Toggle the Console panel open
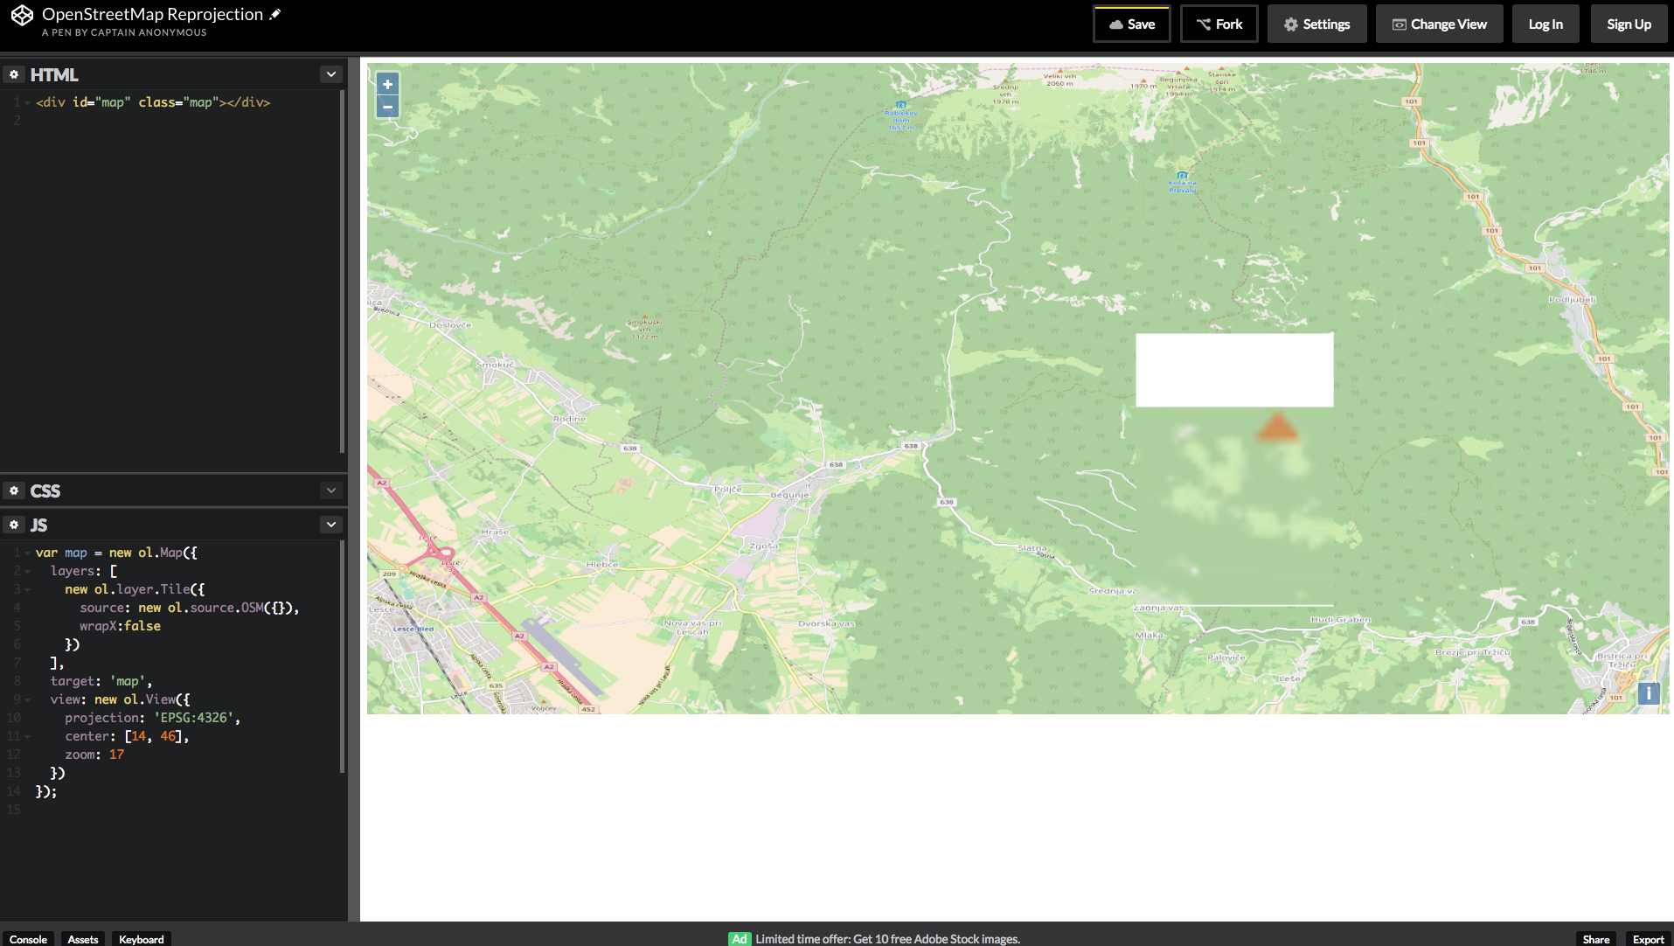1674x946 pixels. tap(29, 938)
